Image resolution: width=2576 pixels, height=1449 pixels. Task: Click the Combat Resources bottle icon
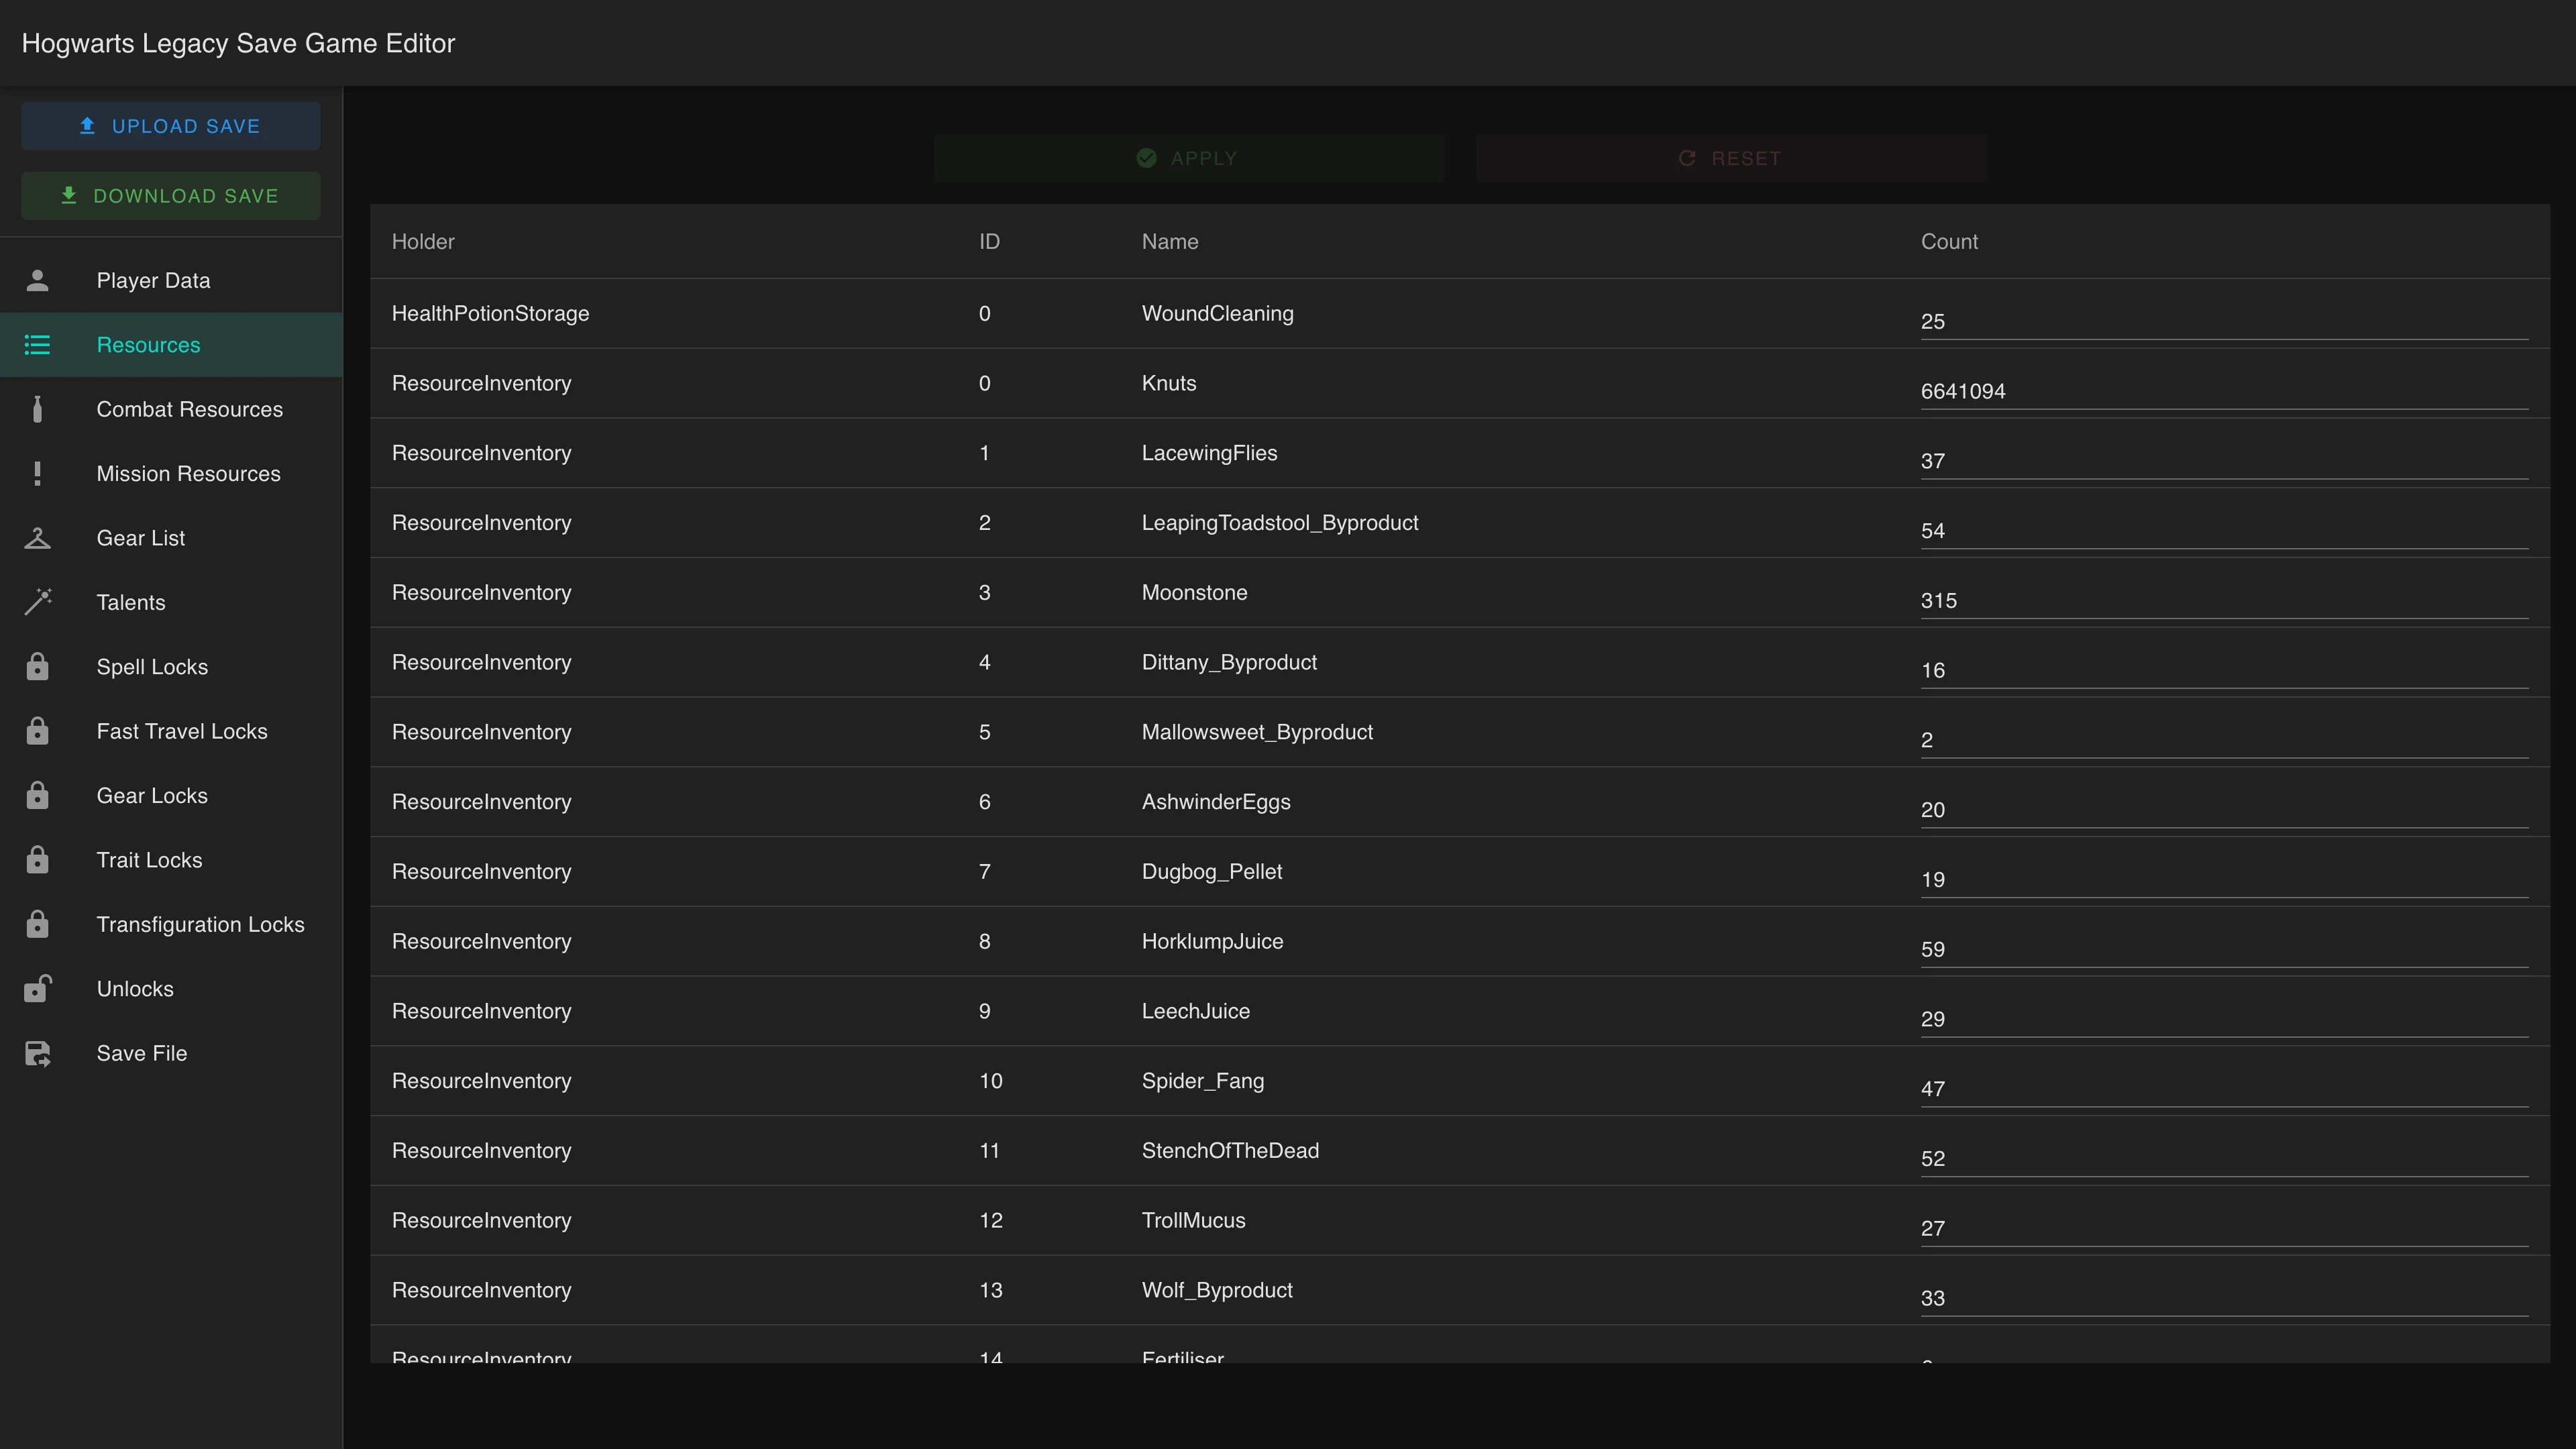(x=37, y=410)
